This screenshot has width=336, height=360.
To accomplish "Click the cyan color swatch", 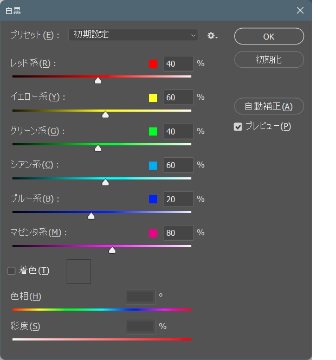I will 153,165.
